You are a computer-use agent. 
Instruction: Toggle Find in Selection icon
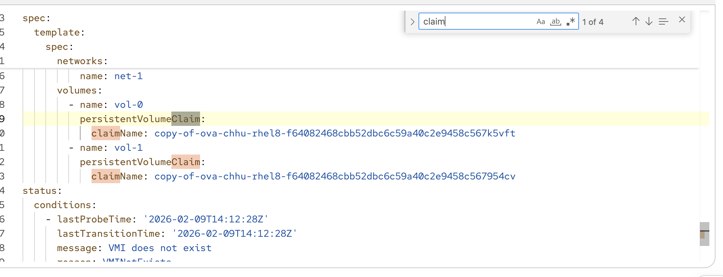(663, 21)
